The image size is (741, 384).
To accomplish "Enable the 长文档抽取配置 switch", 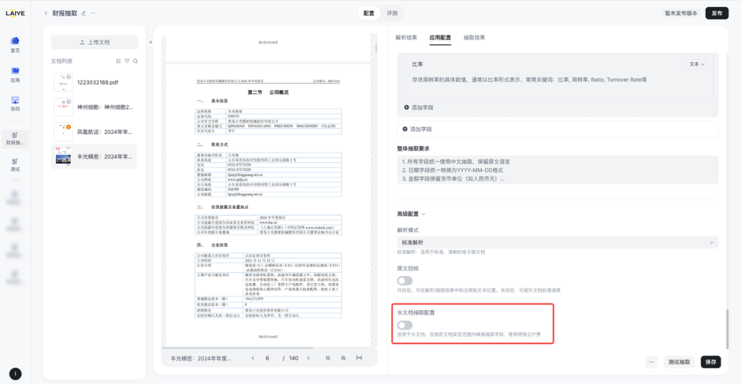I will tap(405, 325).
